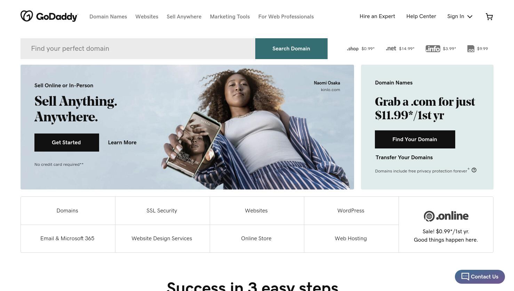This screenshot has width=514, height=291.
Task: Choose the .info domain badge
Action: tap(433, 49)
